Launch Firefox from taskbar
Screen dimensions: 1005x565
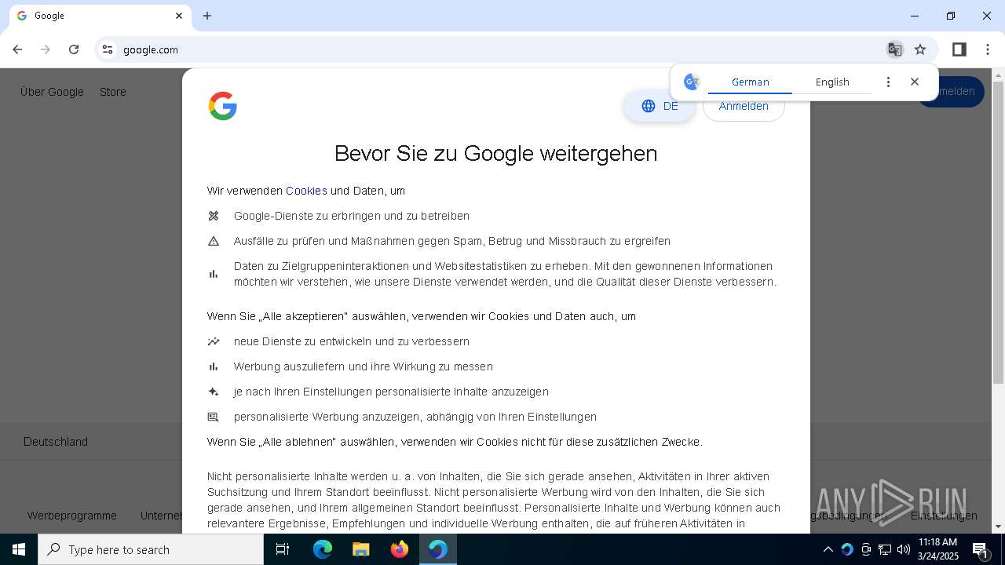click(x=399, y=549)
